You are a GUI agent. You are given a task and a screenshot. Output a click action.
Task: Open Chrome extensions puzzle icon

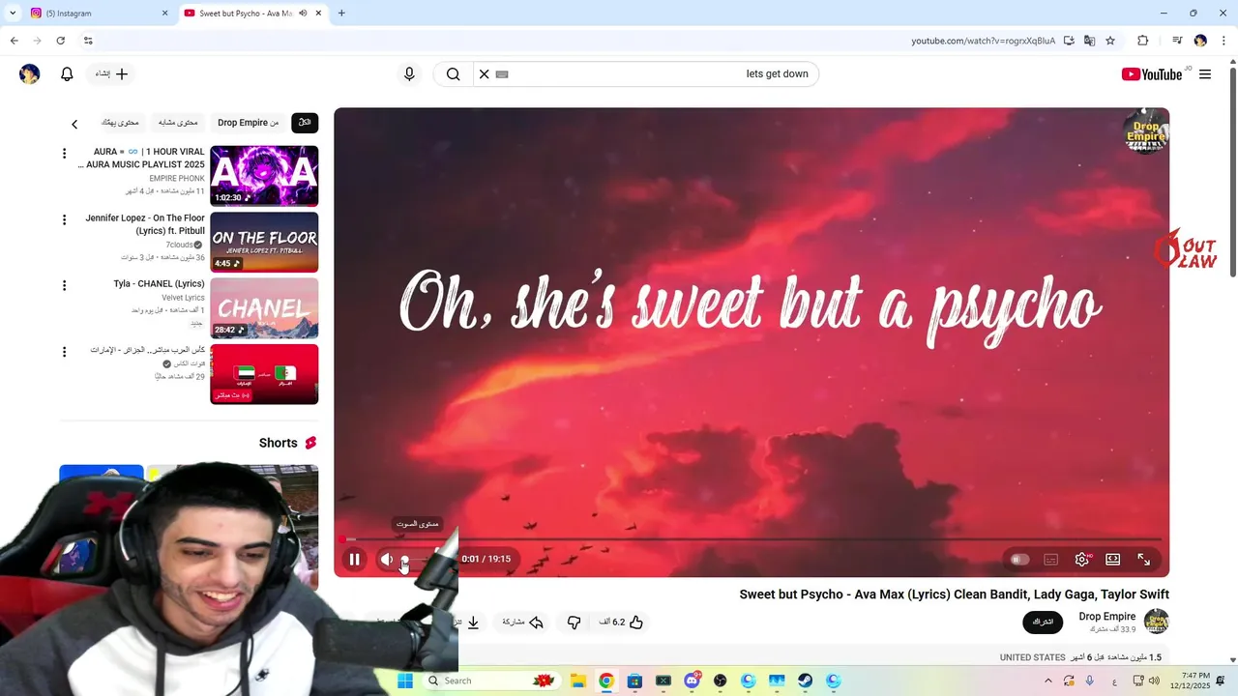tap(1143, 41)
